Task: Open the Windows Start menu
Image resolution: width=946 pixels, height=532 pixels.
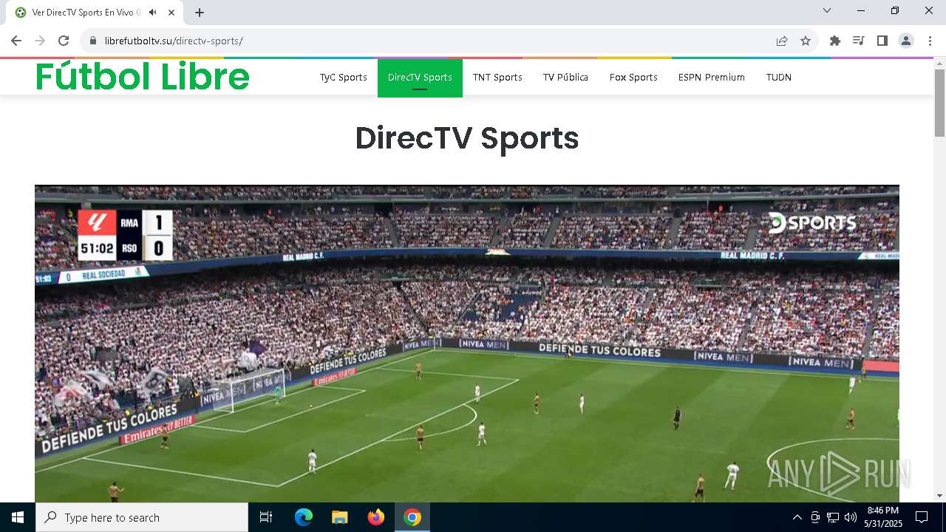Action: pyautogui.click(x=18, y=517)
